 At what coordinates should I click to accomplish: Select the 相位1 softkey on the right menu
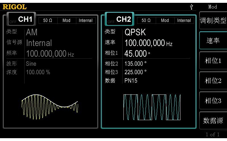click(x=213, y=61)
